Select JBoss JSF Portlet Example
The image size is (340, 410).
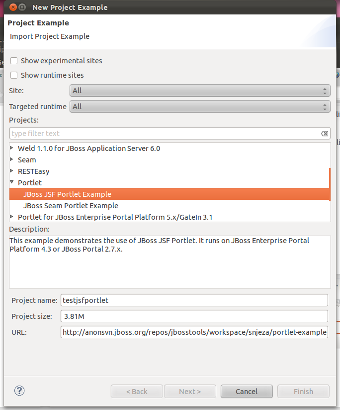click(170, 194)
